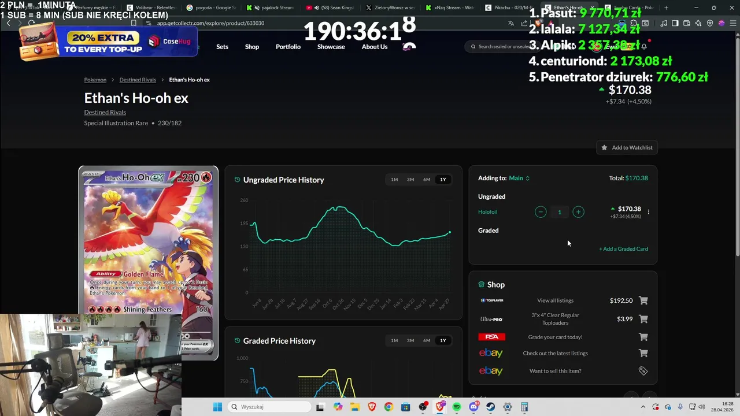Click the browser share page icon

pos(524,23)
